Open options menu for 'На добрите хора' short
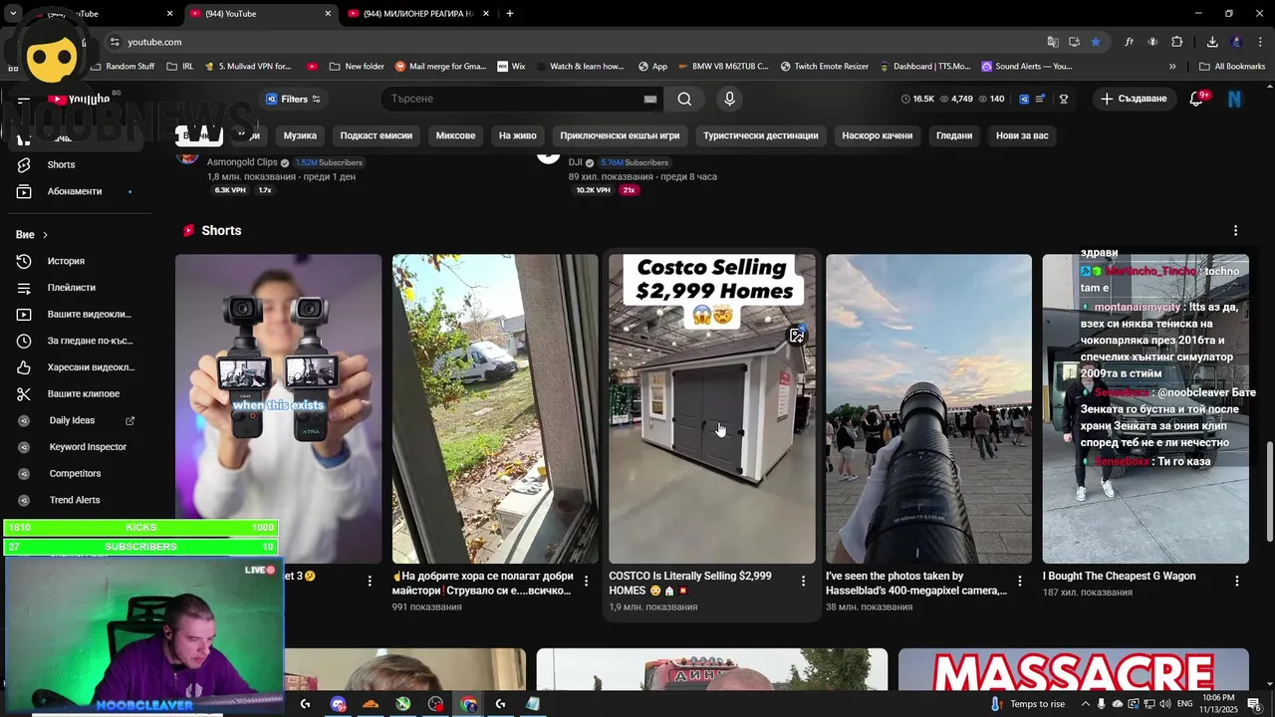This screenshot has height=717, width=1275. point(586,581)
